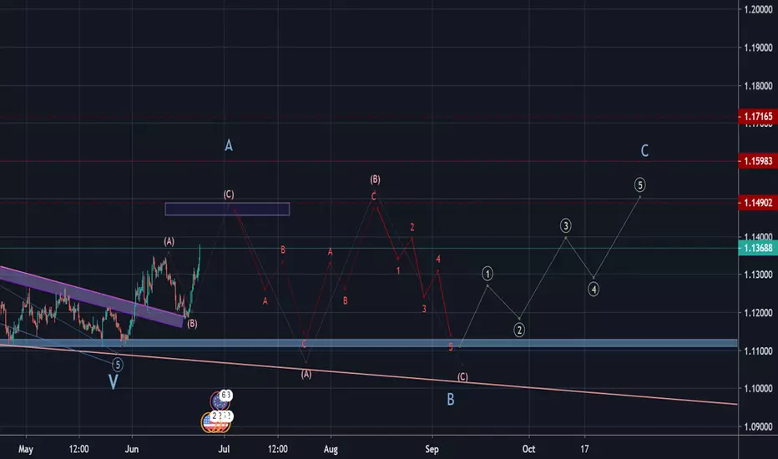This screenshot has height=459, width=778.
Task: Click the Jul label on time axis
Action: (225, 449)
